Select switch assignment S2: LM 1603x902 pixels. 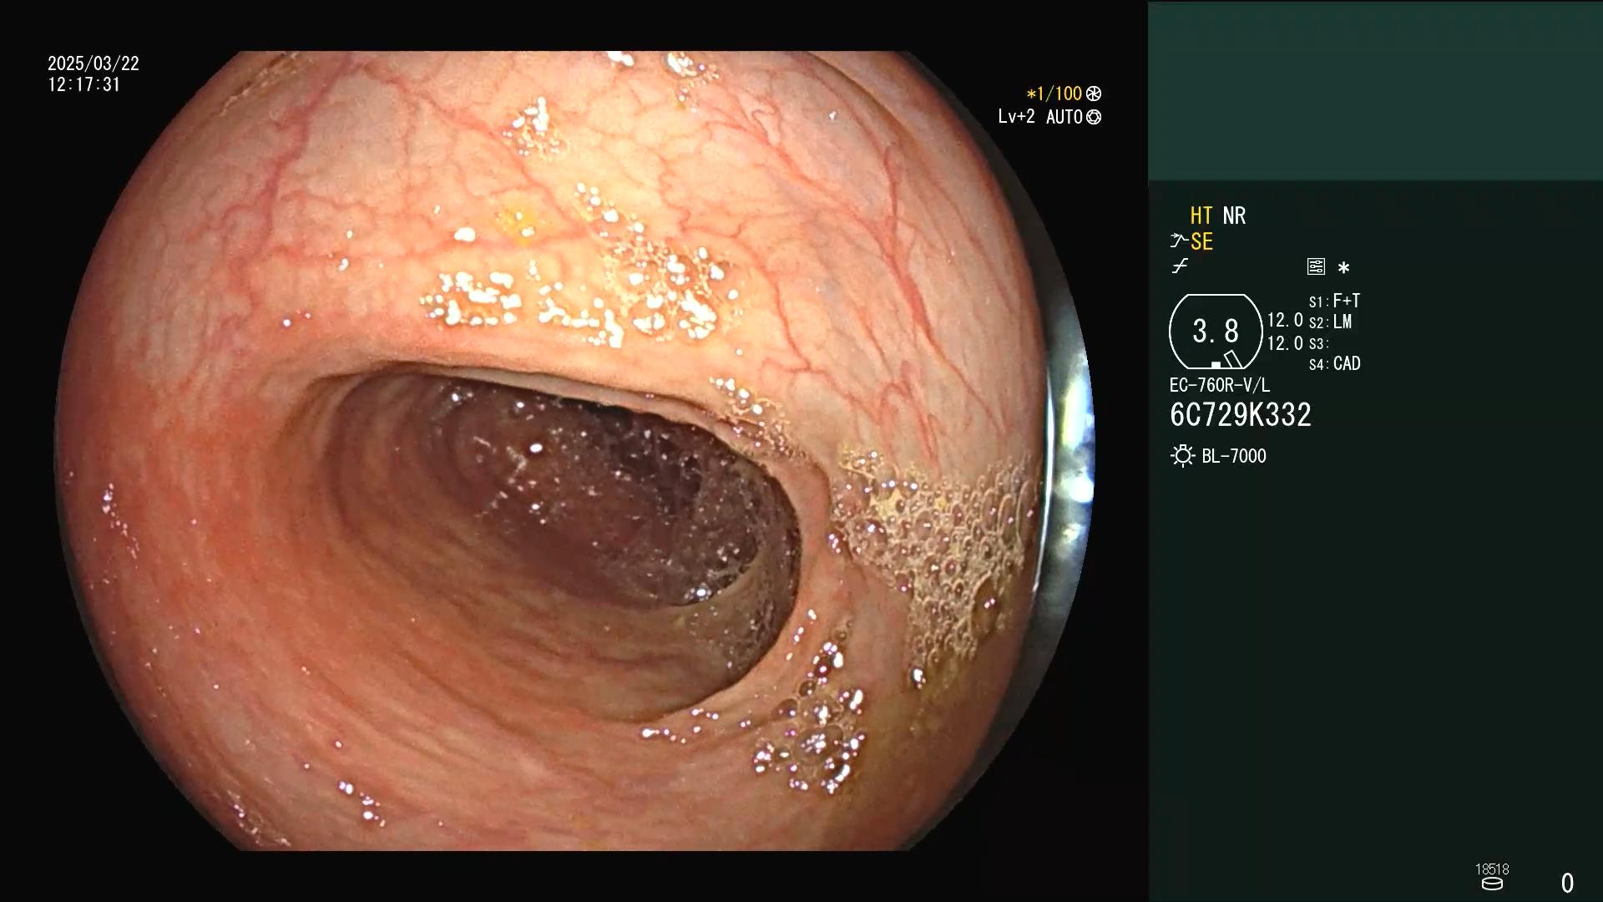click(x=1330, y=322)
